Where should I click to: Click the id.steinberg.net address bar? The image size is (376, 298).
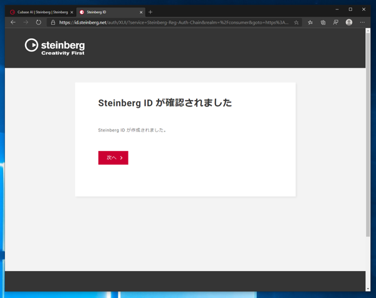click(x=174, y=23)
